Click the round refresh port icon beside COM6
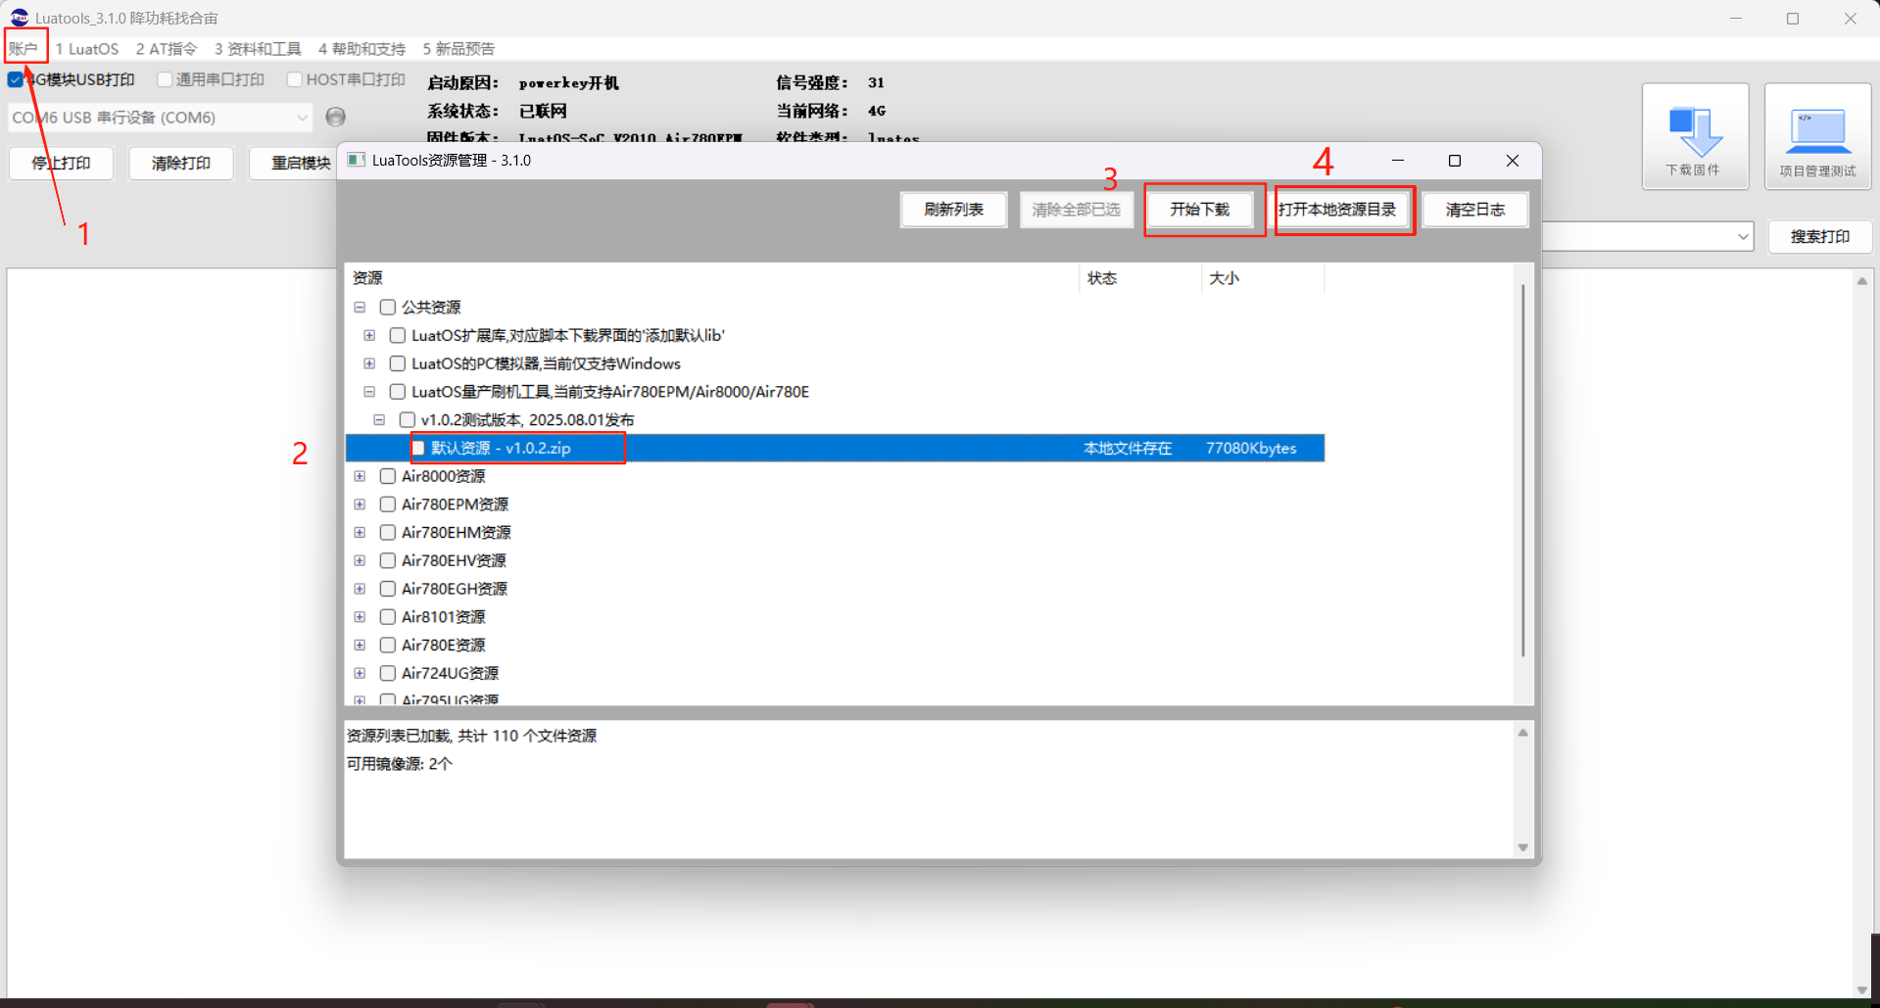The height and width of the screenshot is (1008, 1880). tap(335, 117)
